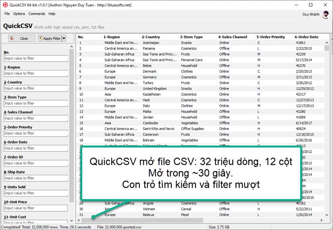The width and height of the screenshot is (333, 230).
Task: Focus the 9-Units Sold filter input
Action: click(x=36, y=193)
